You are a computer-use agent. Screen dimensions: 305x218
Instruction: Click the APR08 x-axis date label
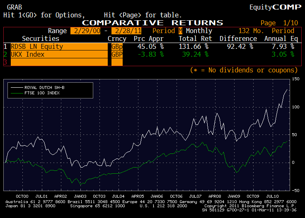[x=215, y=196]
